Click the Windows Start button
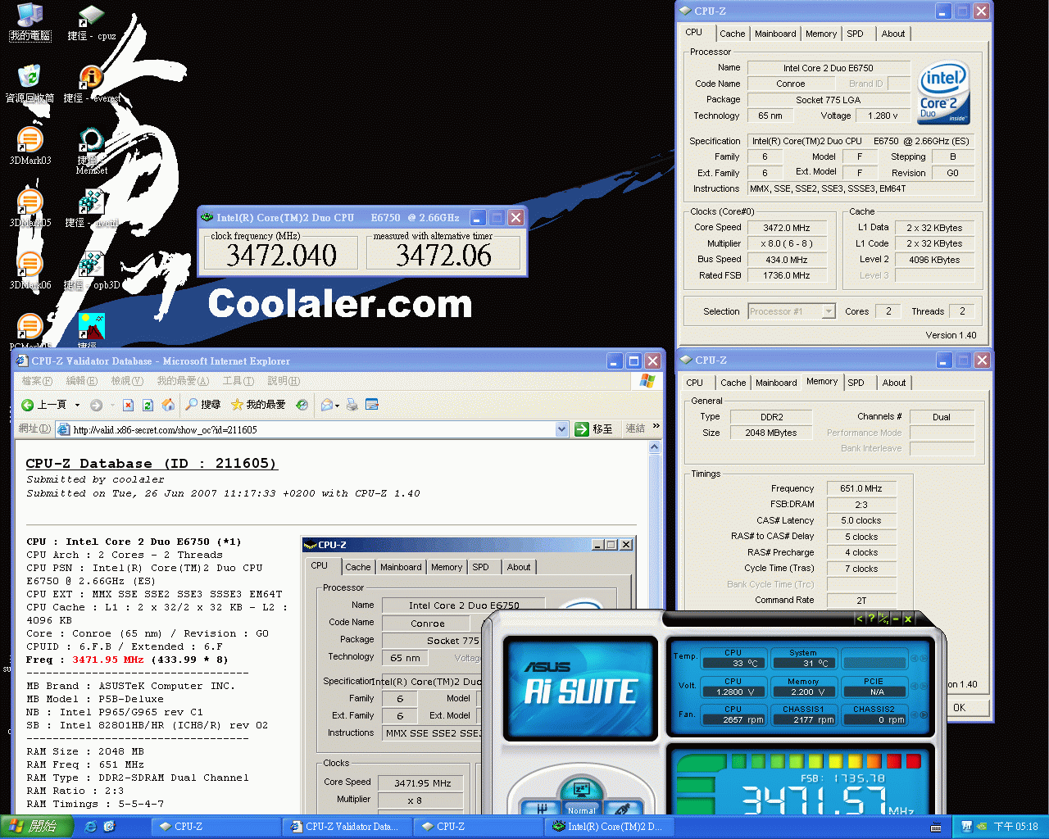Image resolution: width=1049 pixels, height=839 pixels. [x=36, y=827]
